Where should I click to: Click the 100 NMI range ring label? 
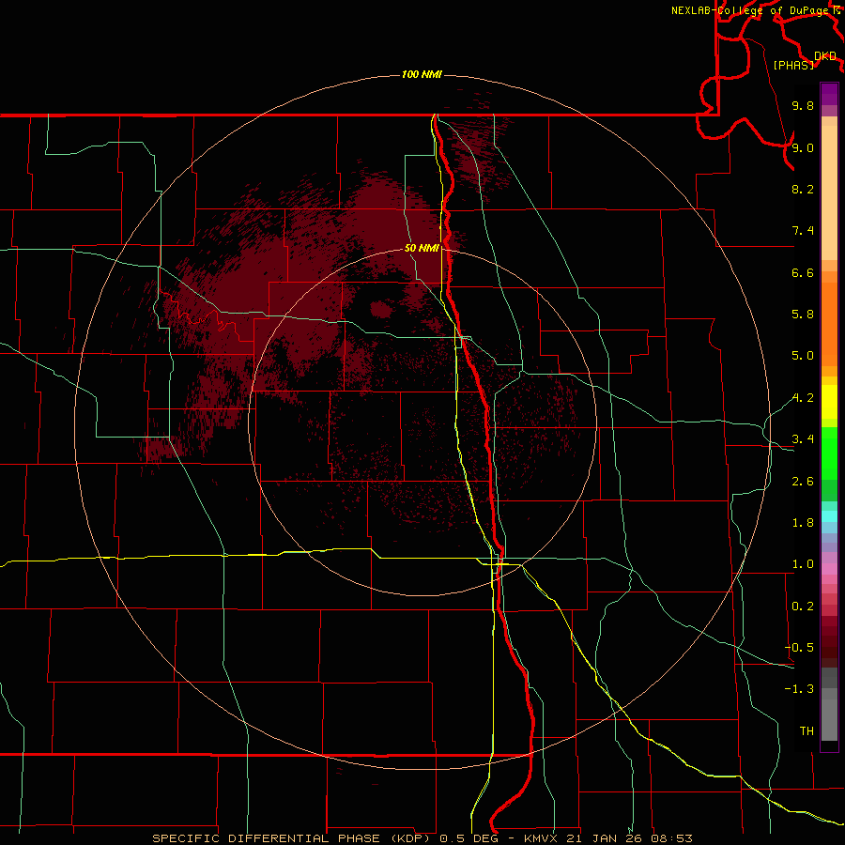click(422, 74)
